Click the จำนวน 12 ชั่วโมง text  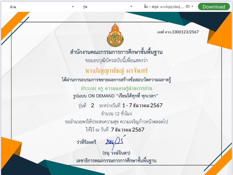116,114
